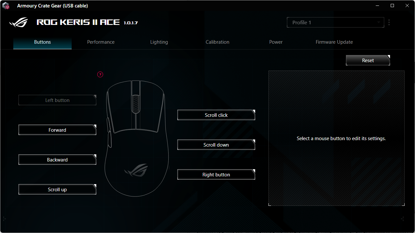Open the Performance tab

click(x=101, y=42)
